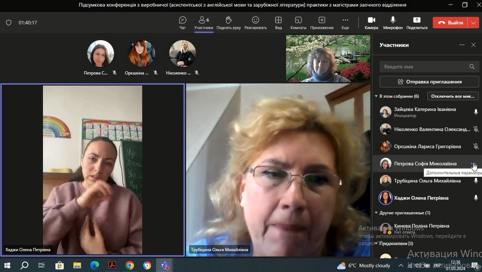482x272 pixels.
Task: Select Орєшкіна Лариса Григорівна in list
Action: (427, 147)
